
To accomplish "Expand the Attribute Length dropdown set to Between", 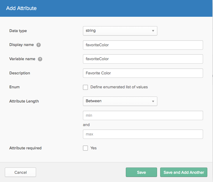I will (x=120, y=101).
